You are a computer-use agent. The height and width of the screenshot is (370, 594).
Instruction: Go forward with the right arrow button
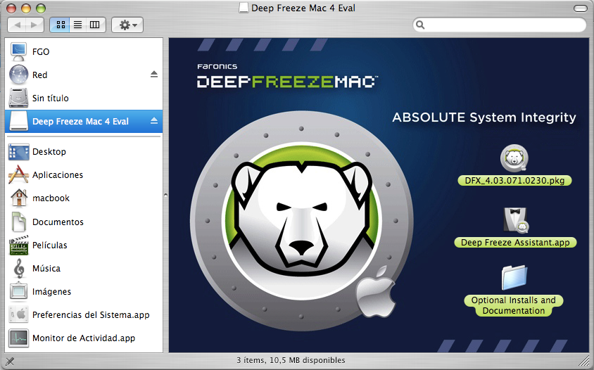(x=34, y=25)
